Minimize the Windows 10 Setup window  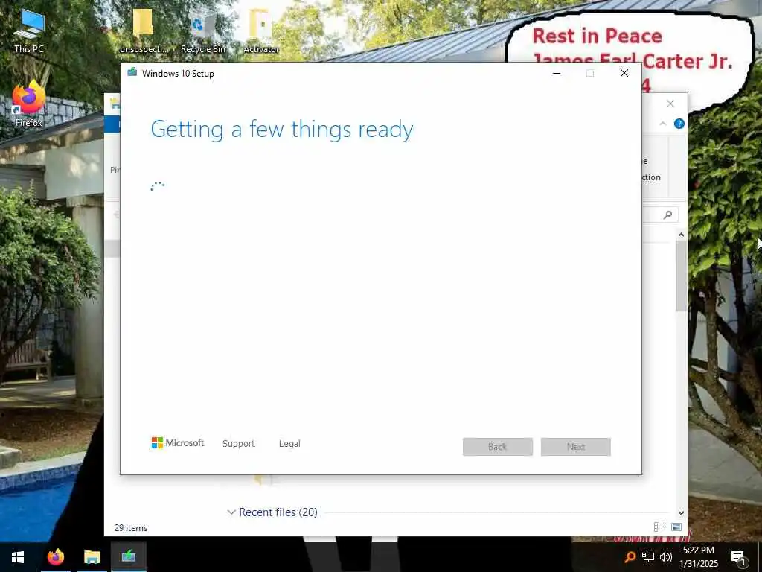pyautogui.click(x=557, y=74)
